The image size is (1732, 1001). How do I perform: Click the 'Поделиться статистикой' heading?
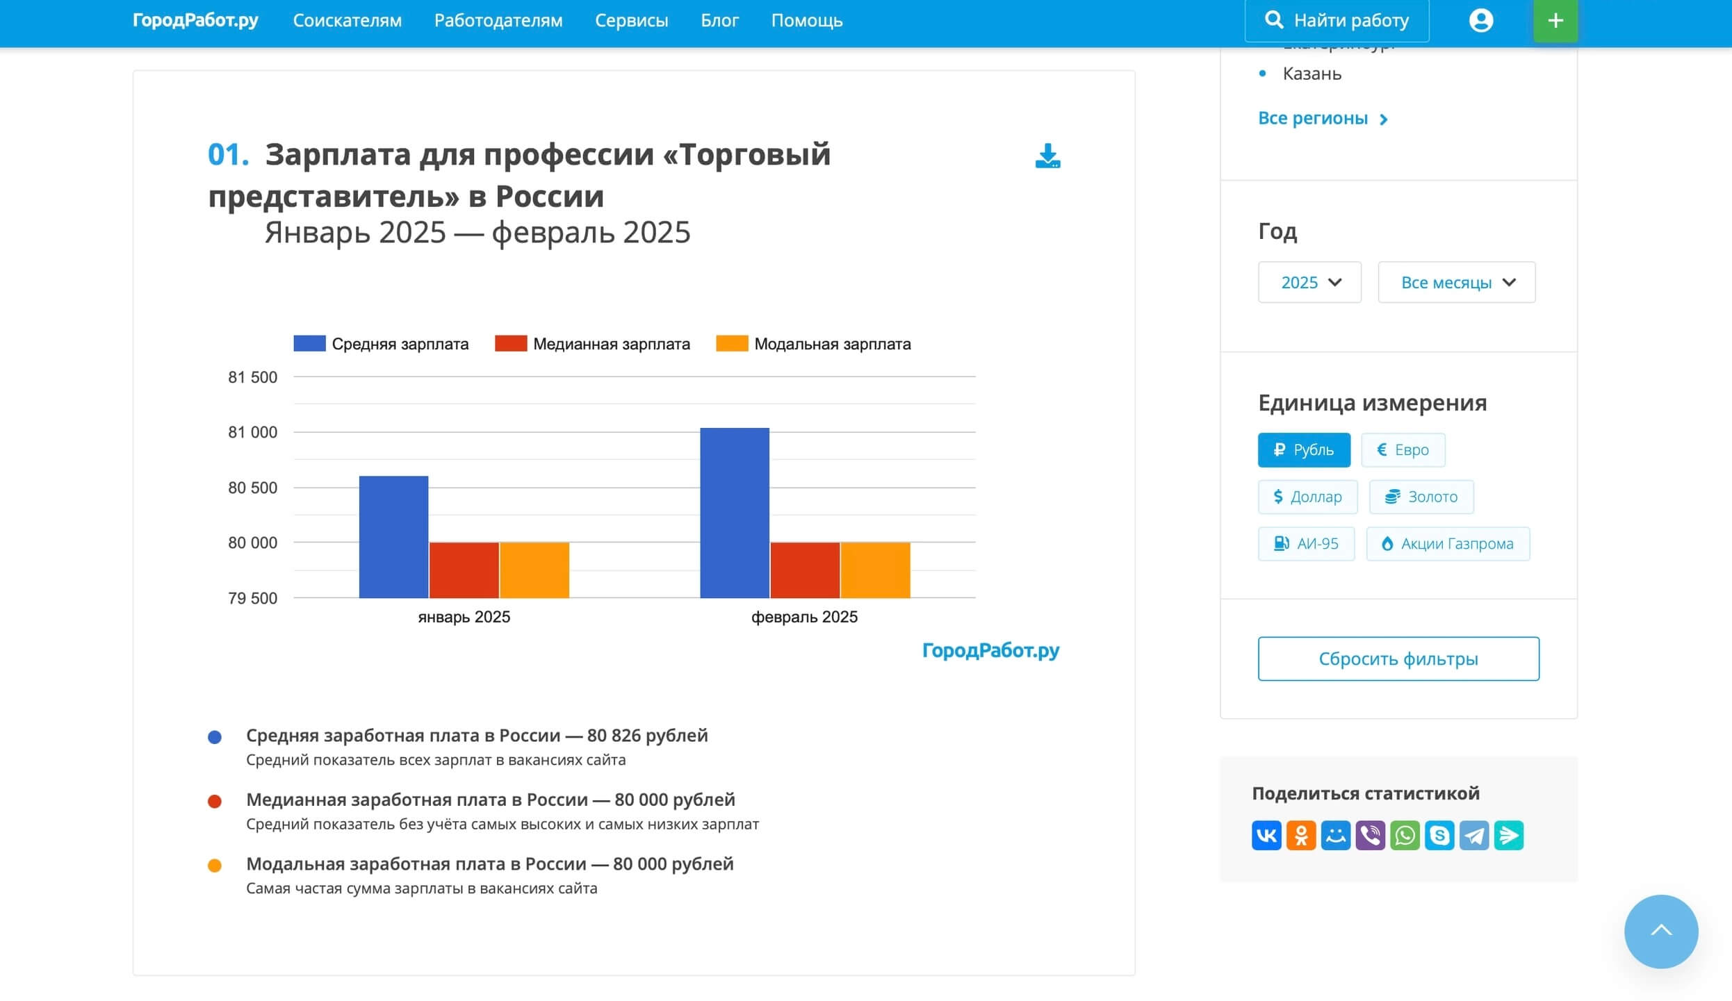click(1366, 793)
